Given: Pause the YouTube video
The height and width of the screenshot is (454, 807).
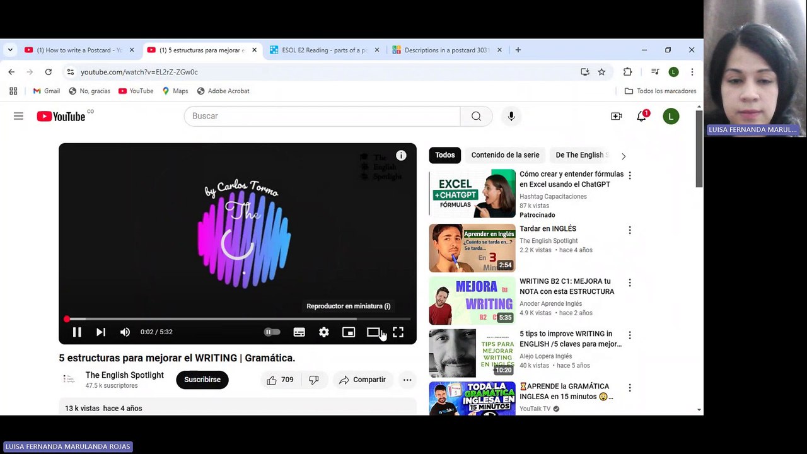Looking at the screenshot, I should click(x=77, y=332).
